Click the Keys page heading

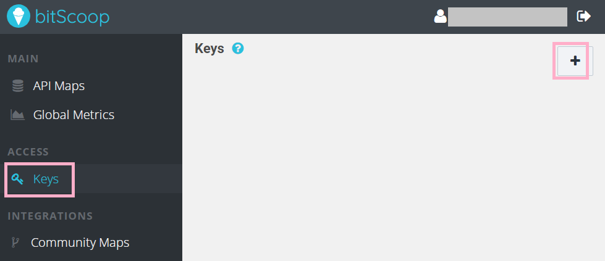point(209,48)
